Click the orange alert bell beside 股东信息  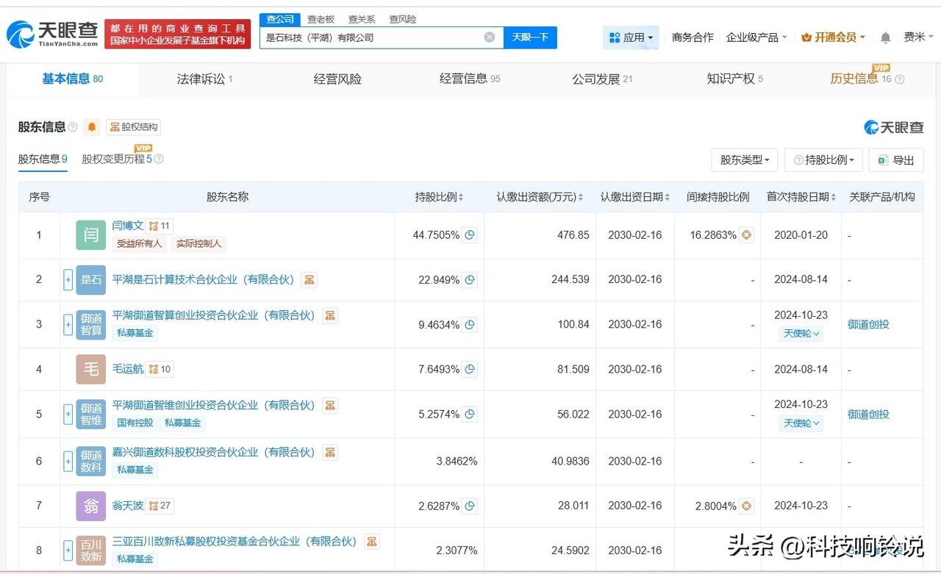[92, 127]
